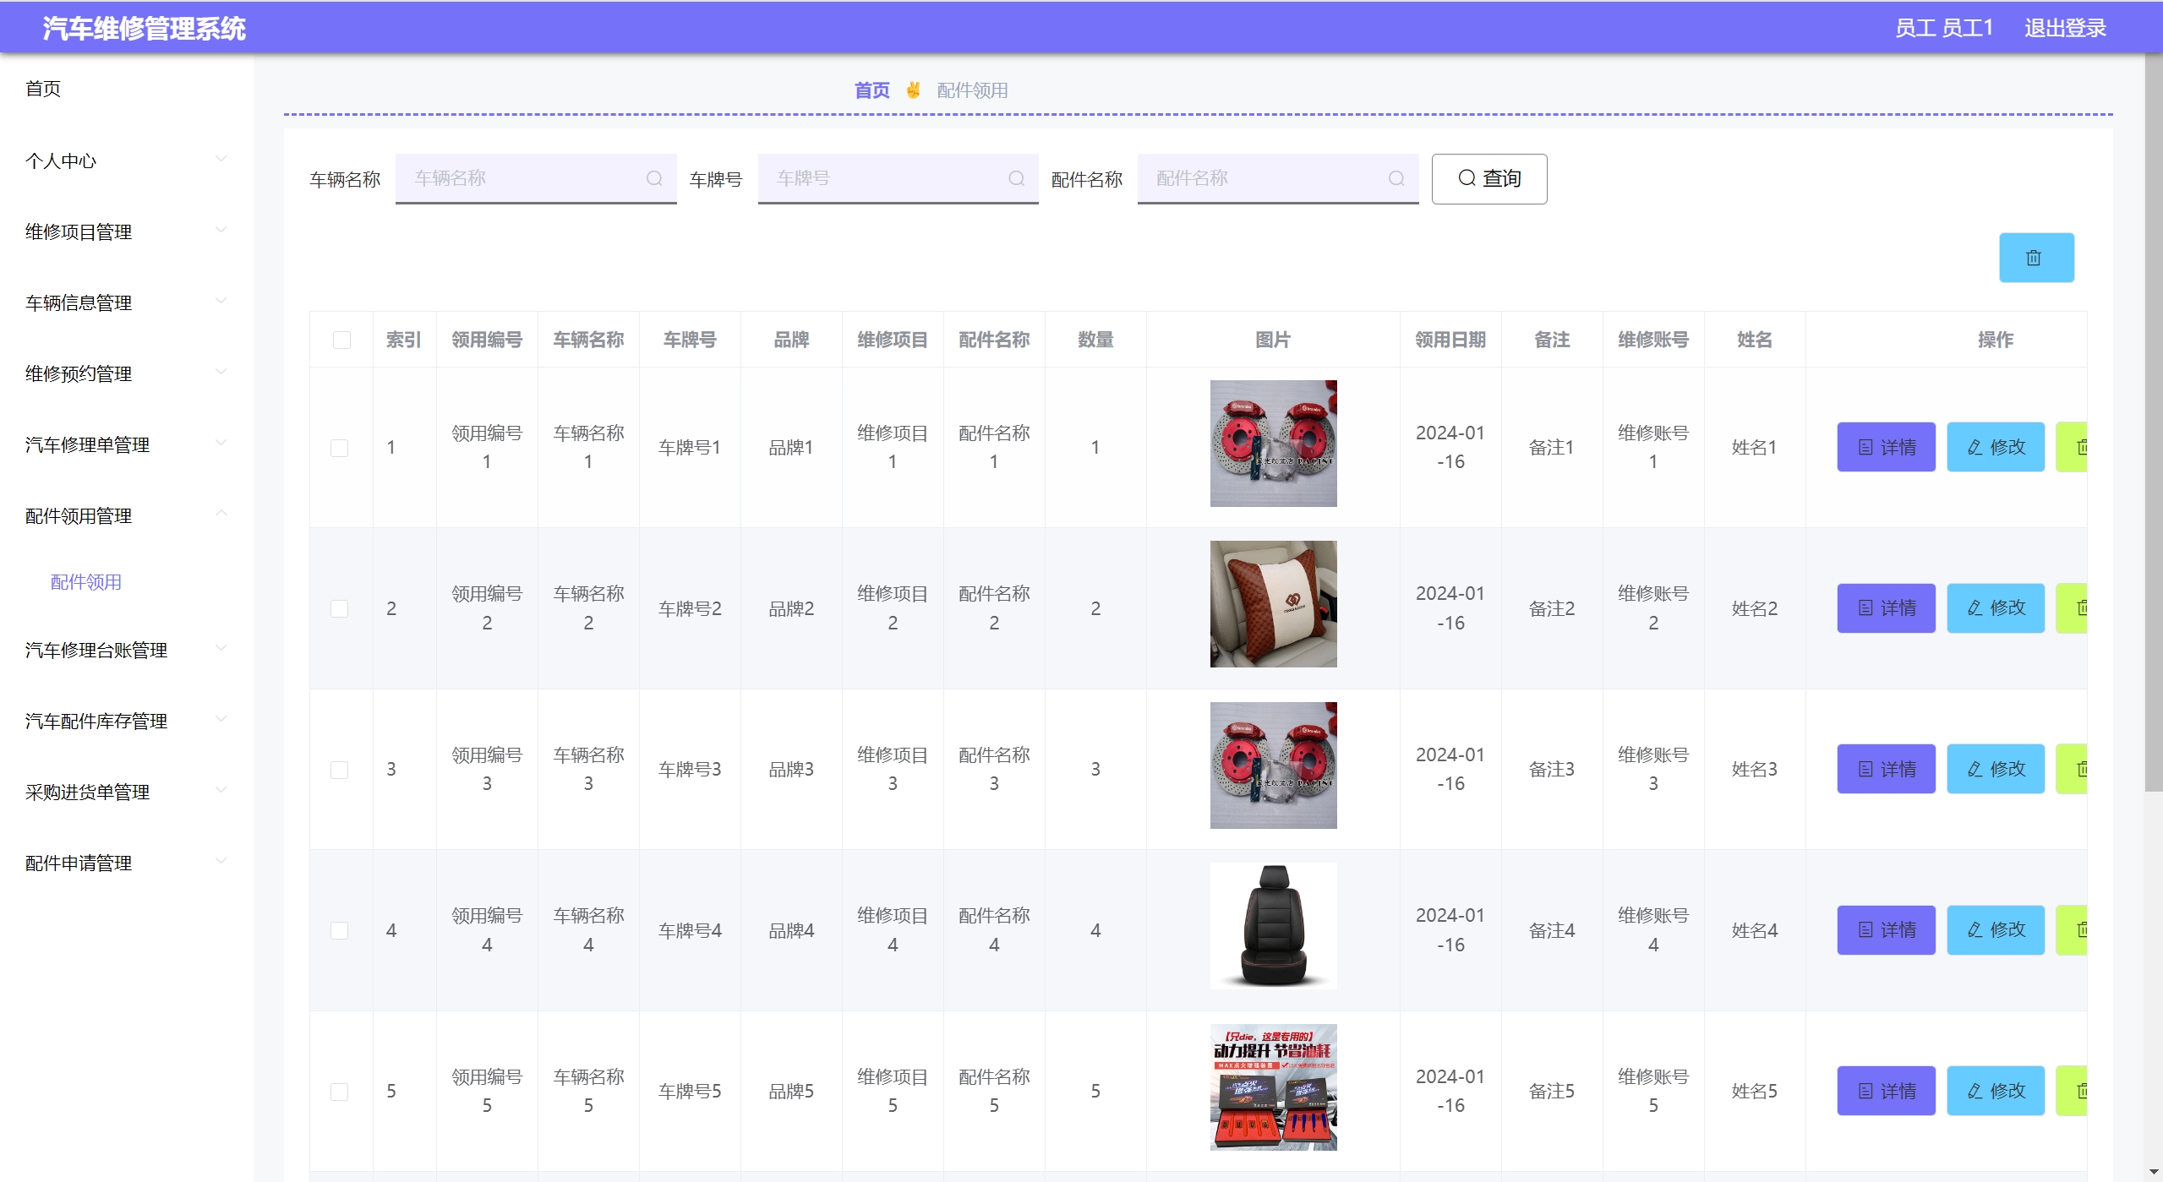
Task: Click search icon in 车辆名称 field
Action: (x=654, y=178)
